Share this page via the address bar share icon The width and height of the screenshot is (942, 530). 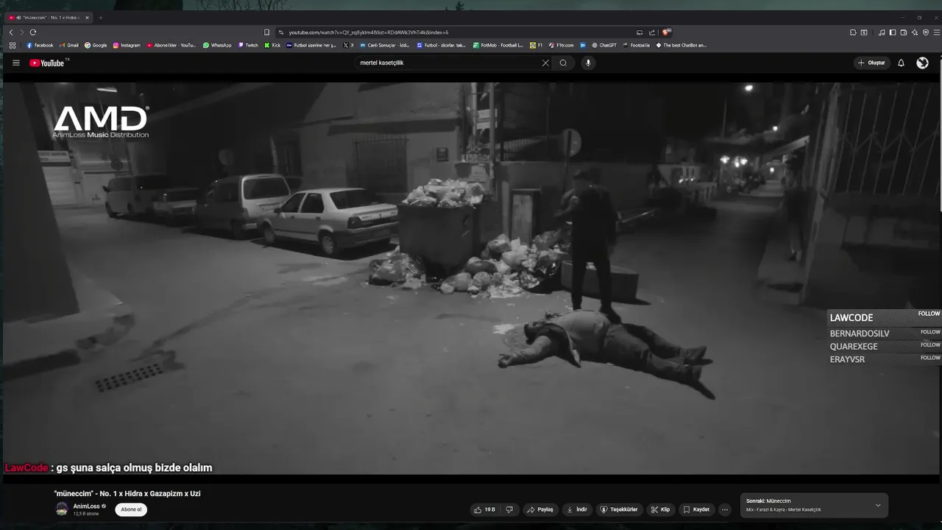[651, 32]
